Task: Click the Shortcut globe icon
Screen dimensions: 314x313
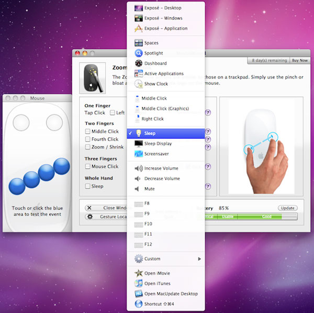Action: (138, 304)
